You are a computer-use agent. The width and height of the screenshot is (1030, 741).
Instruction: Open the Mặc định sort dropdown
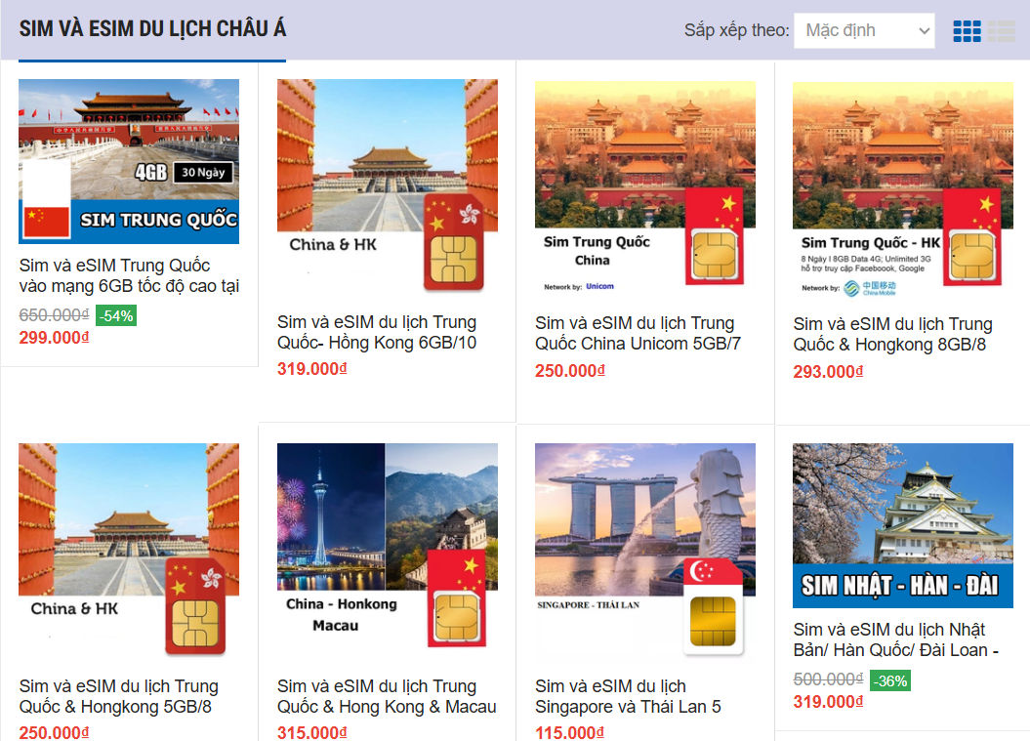pyautogui.click(x=864, y=30)
